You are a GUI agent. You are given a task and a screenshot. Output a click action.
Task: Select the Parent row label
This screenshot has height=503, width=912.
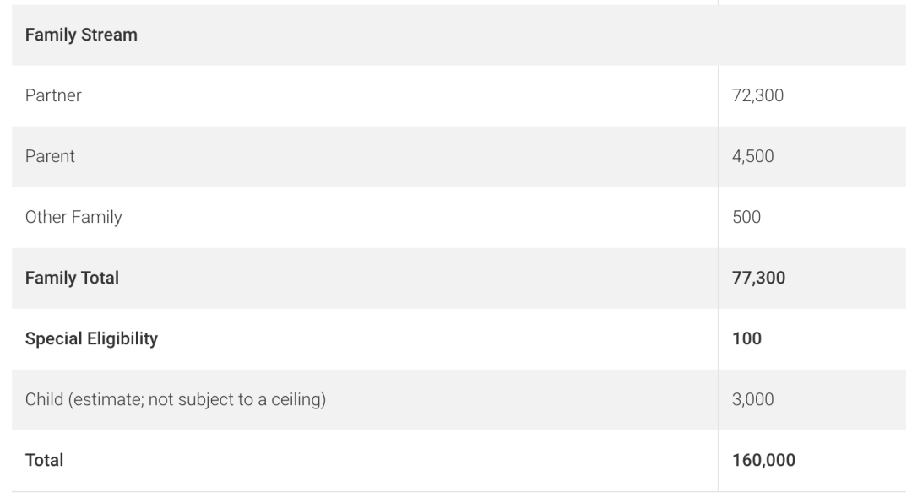50,156
